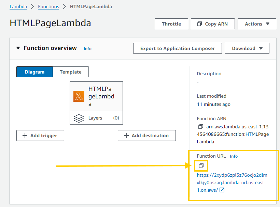Click copy icon in Copy ARN button
The height and width of the screenshot is (207, 280).
click(x=199, y=24)
